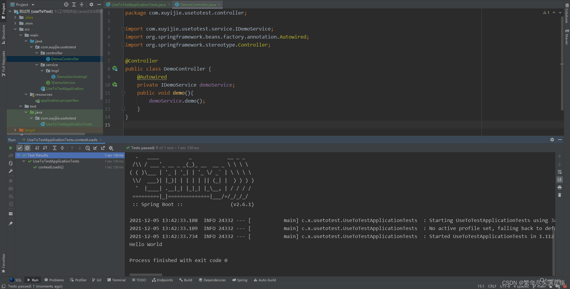Click the CRLF line separator in status bar
This screenshot has height=289, width=570.
pos(492,286)
